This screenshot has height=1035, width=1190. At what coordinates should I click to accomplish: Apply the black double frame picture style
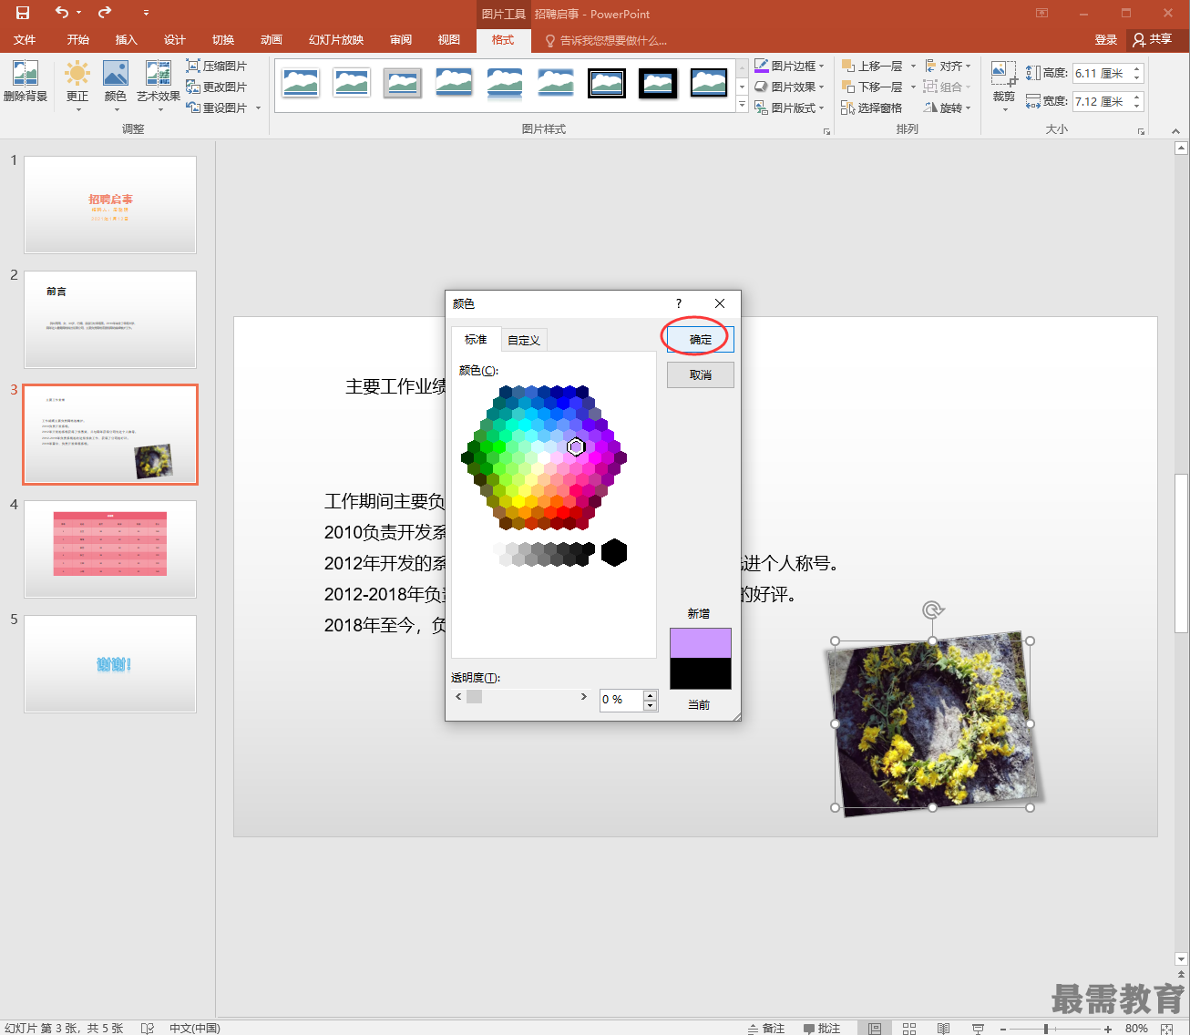click(x=607, y=83)
